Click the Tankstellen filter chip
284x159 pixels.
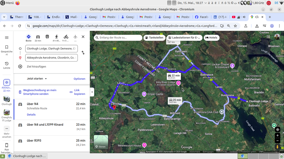[154, 38]
